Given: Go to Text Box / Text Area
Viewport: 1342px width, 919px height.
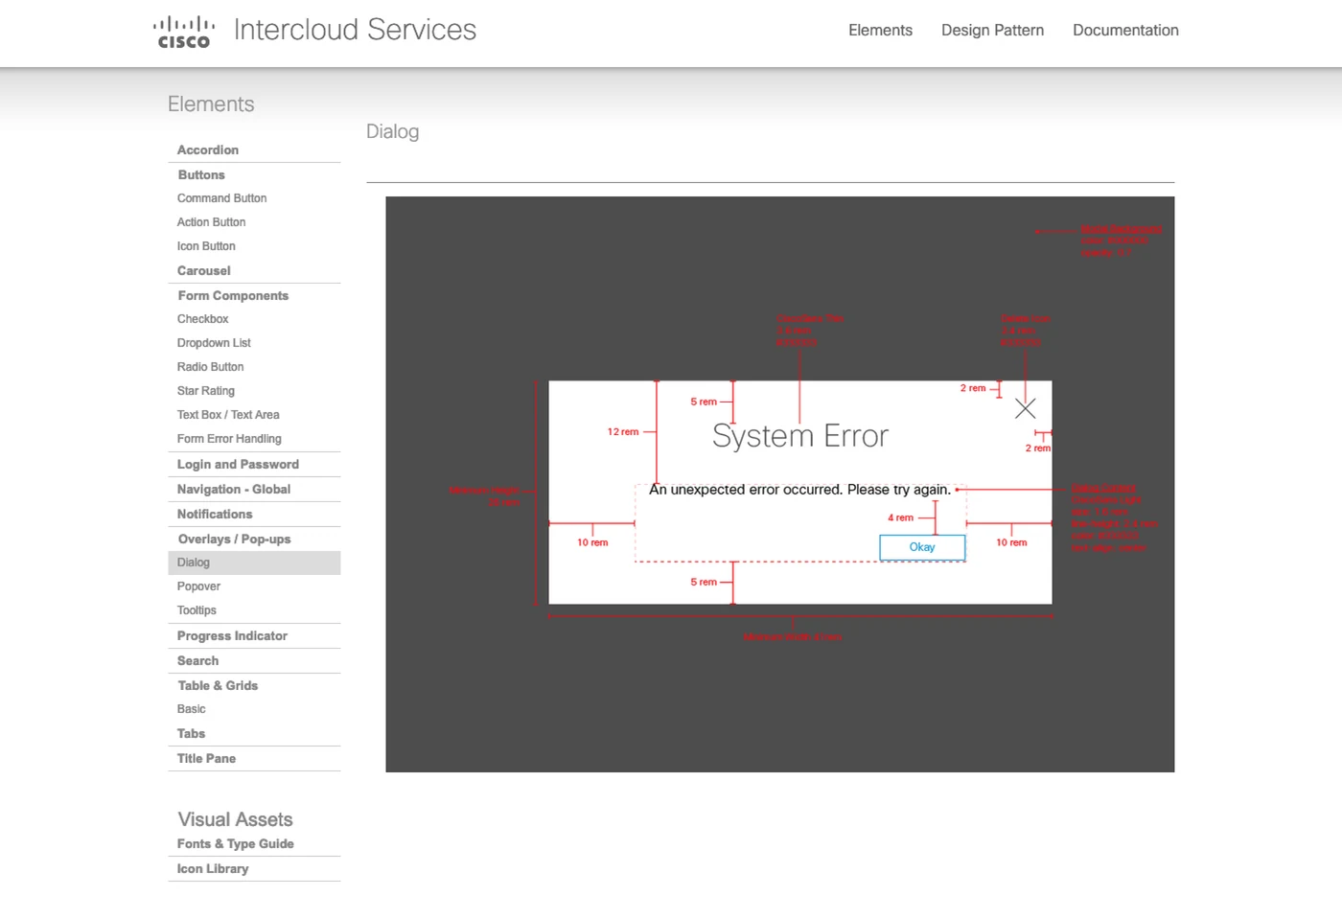Looking at the screenshot, I should point(228,415).
